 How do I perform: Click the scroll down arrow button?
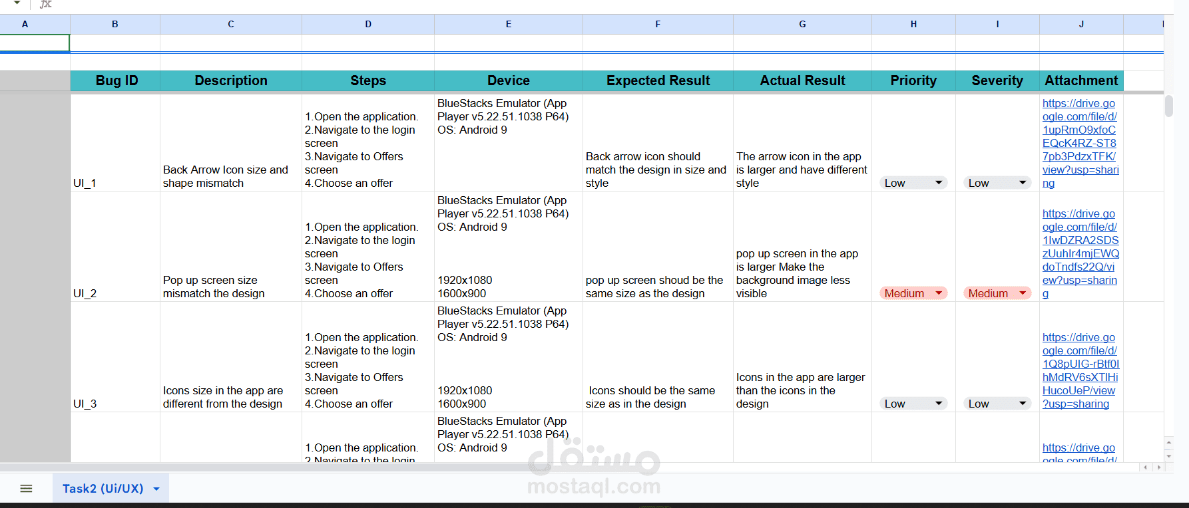(1168, 456)
